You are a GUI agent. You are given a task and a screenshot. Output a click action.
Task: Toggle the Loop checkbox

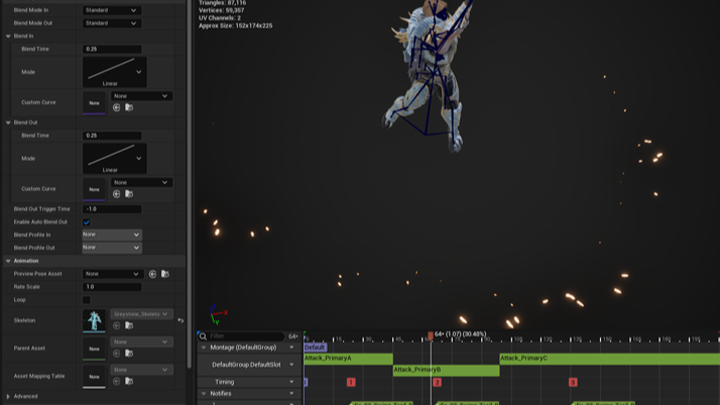coord(86,300)
